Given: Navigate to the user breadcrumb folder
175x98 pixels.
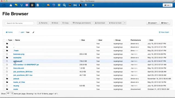Looking at the screenshot, I should [x=22, y=32].
